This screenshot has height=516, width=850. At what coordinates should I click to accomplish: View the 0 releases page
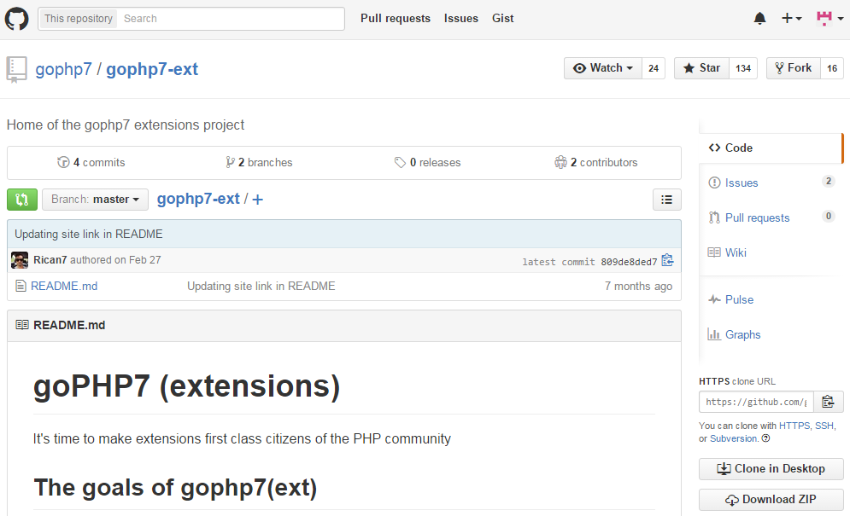(x=428, y=162)
